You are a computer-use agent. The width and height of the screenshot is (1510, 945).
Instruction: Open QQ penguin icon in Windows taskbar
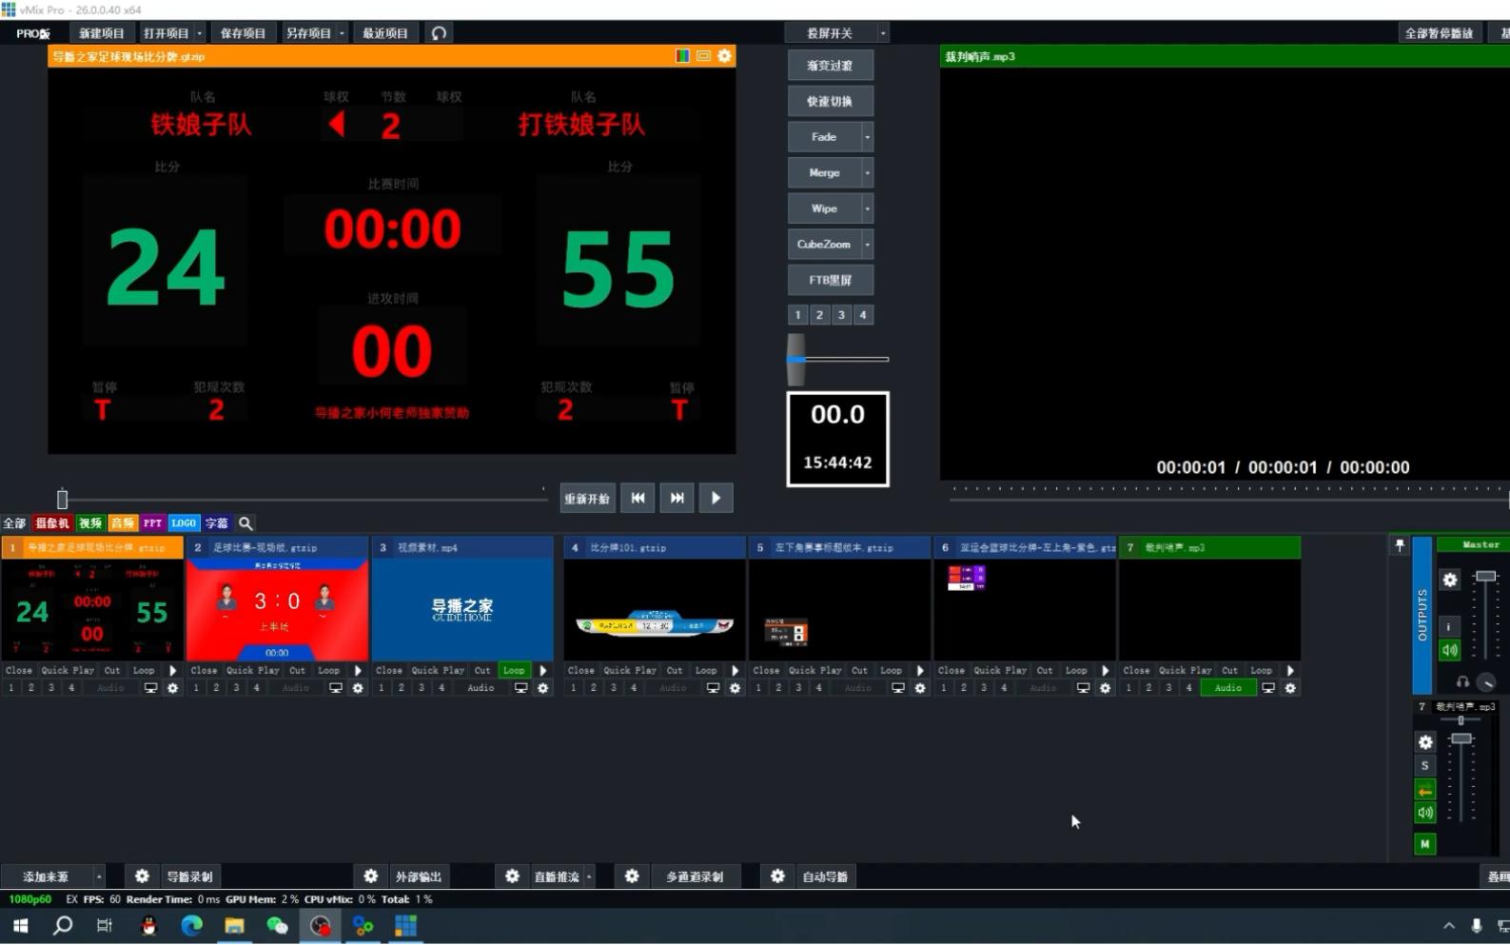148,926
